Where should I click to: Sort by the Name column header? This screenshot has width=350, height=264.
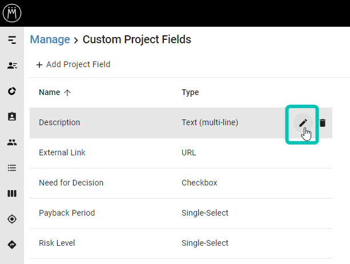[x=50, y=92]
